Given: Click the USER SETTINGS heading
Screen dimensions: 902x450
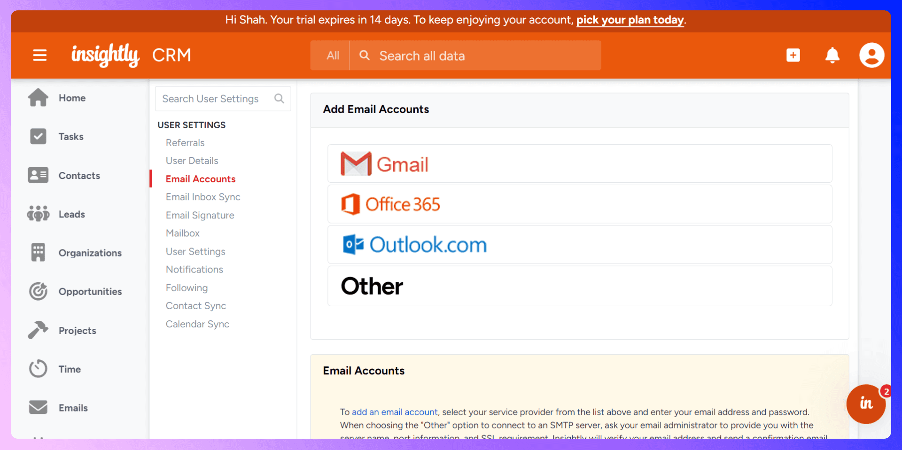Looking at the screenshot, I should [x=192, y=125].
